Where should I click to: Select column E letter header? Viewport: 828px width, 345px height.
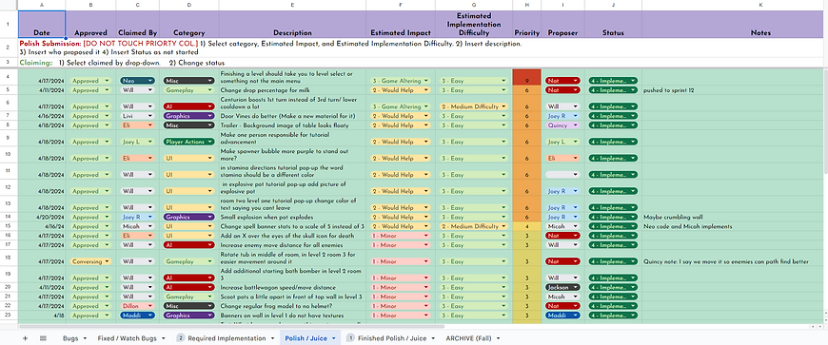tap(292, 5)
